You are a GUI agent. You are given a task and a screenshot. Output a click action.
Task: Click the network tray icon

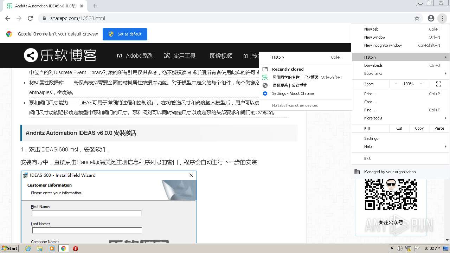408,248
